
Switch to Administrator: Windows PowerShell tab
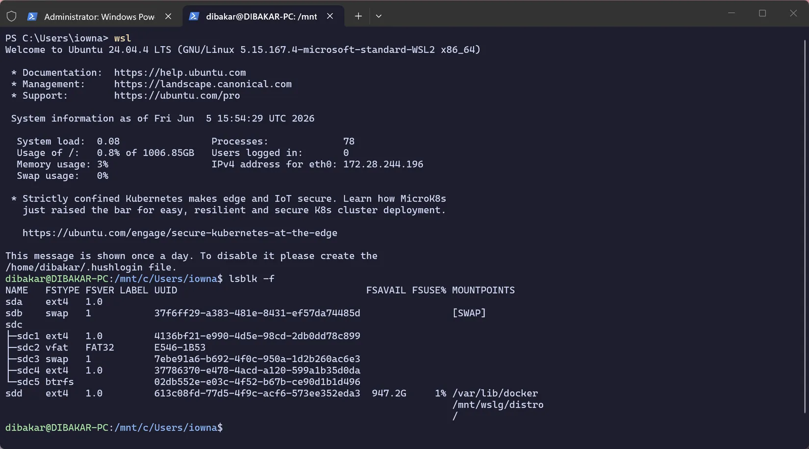click(x=100, y=16)
